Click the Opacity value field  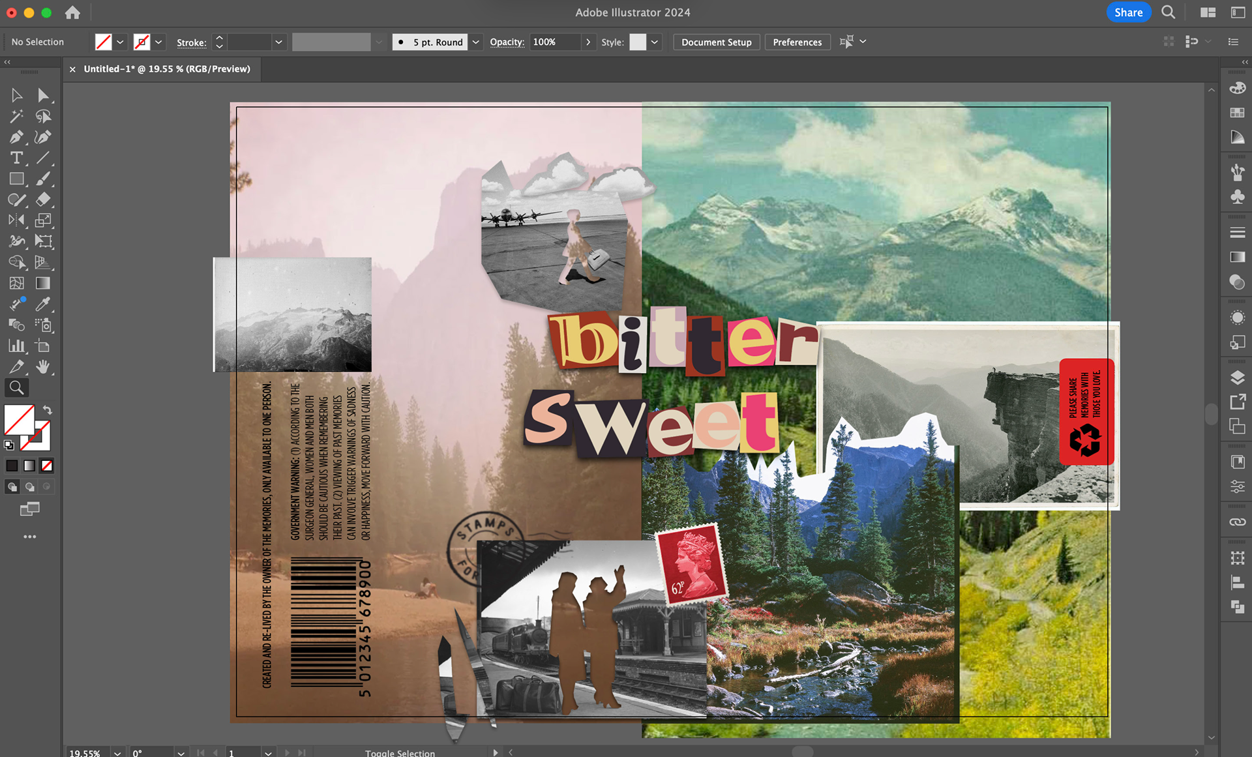(554, 42)
